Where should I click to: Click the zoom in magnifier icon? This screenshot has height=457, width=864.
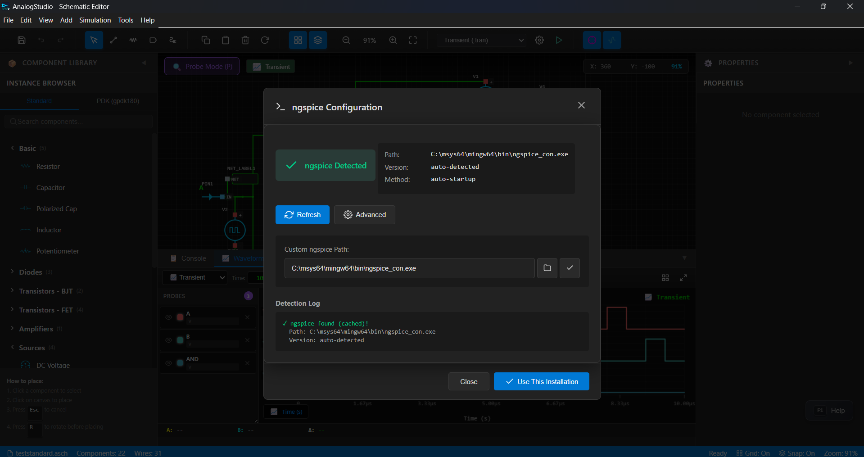click(392, 40)
